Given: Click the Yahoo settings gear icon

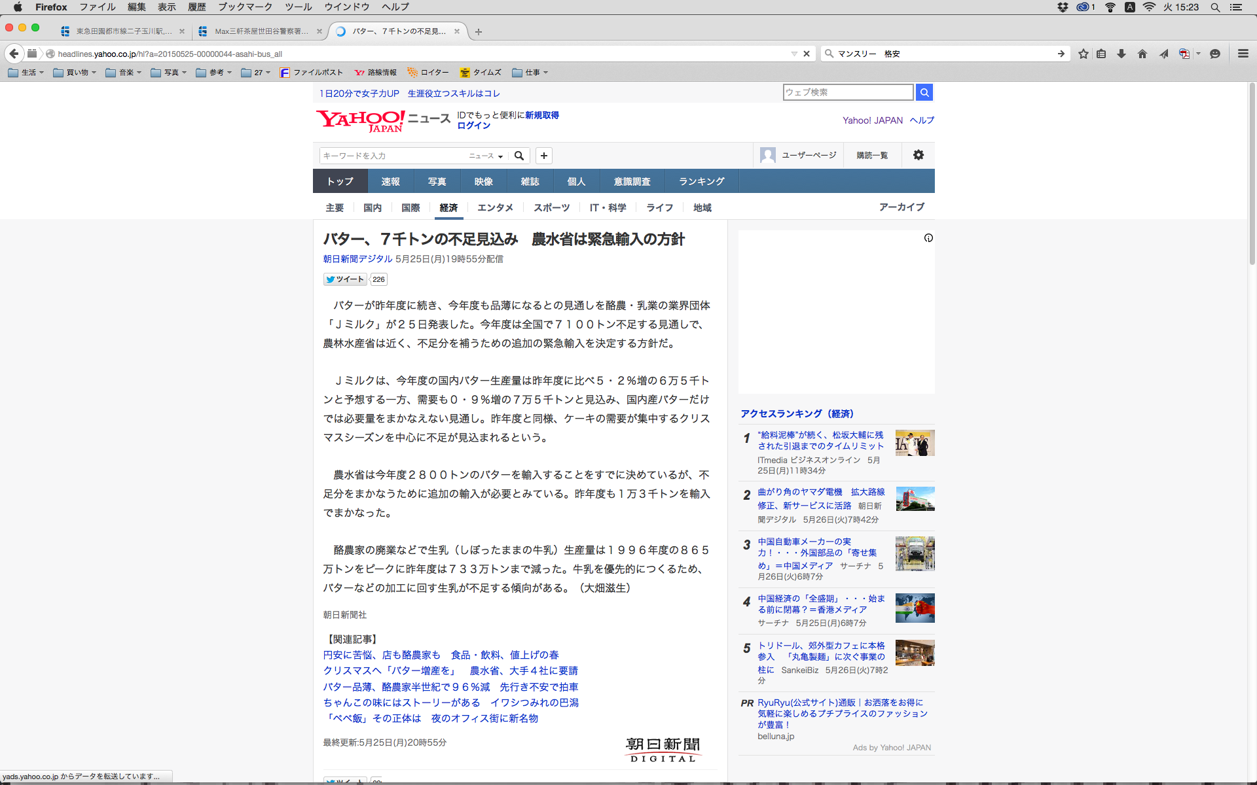Looking at the screenshot, I should click(918, 155).
